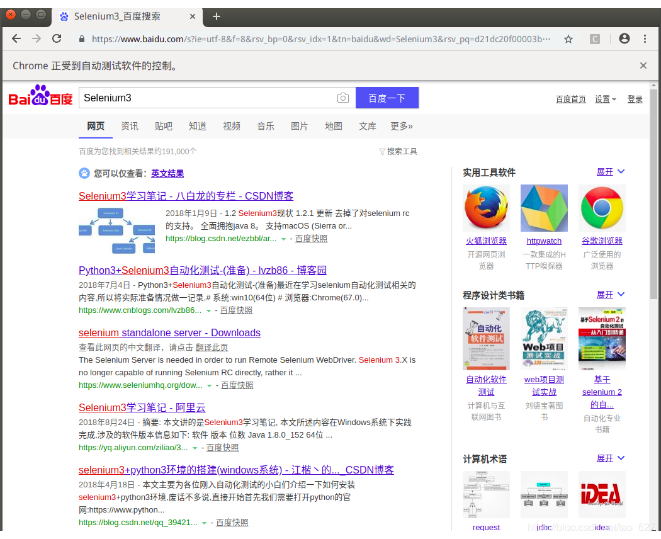This screenshot has height=539, width=661.
Task: Click the paw icon beside 英文结果
Action: click(x=84, y=173)
